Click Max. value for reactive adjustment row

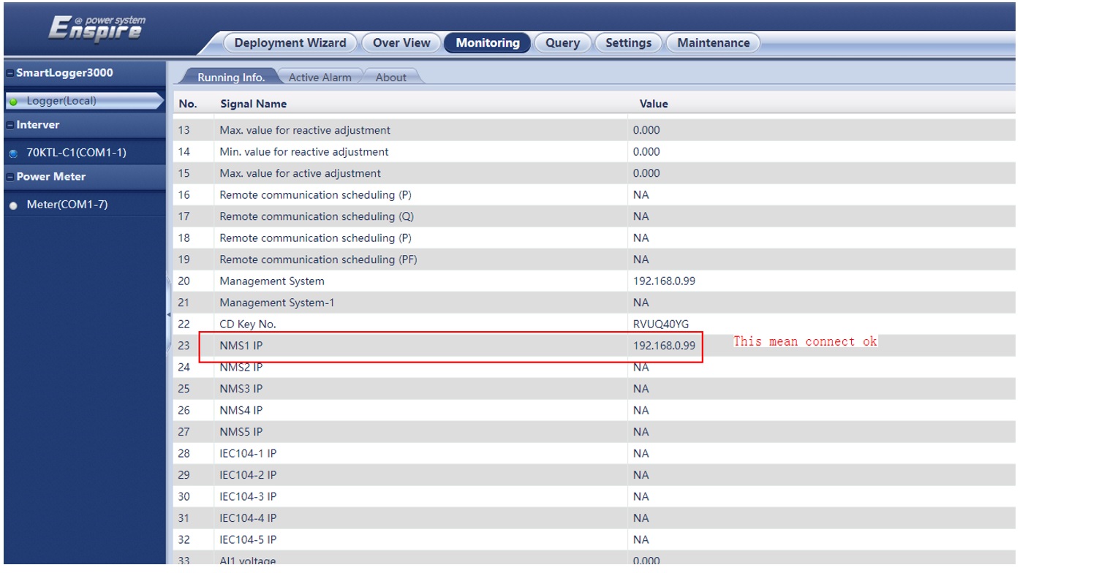click(594, 130)
